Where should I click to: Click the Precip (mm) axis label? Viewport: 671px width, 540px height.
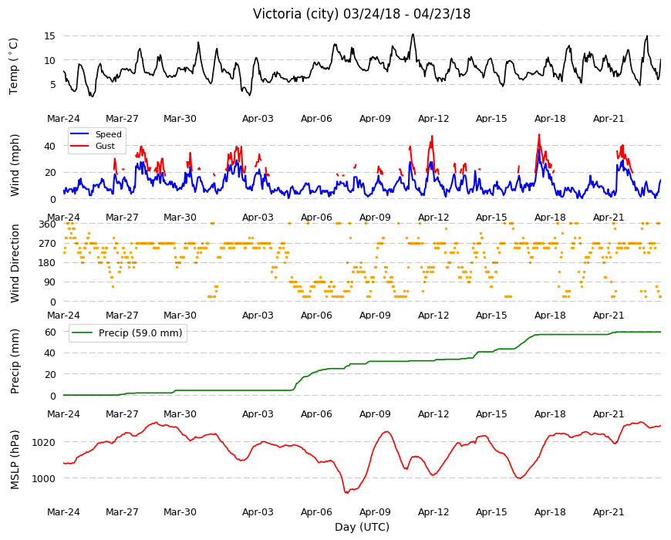[15, 362]
